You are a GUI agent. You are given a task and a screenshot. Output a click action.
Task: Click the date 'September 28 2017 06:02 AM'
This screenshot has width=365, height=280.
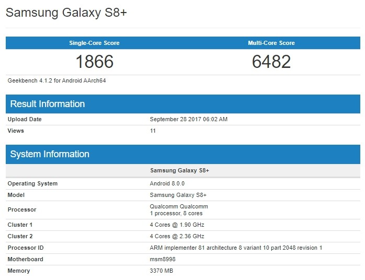coord(189,119)
